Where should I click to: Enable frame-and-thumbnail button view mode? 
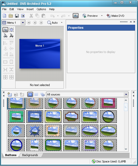click(30, 94)
